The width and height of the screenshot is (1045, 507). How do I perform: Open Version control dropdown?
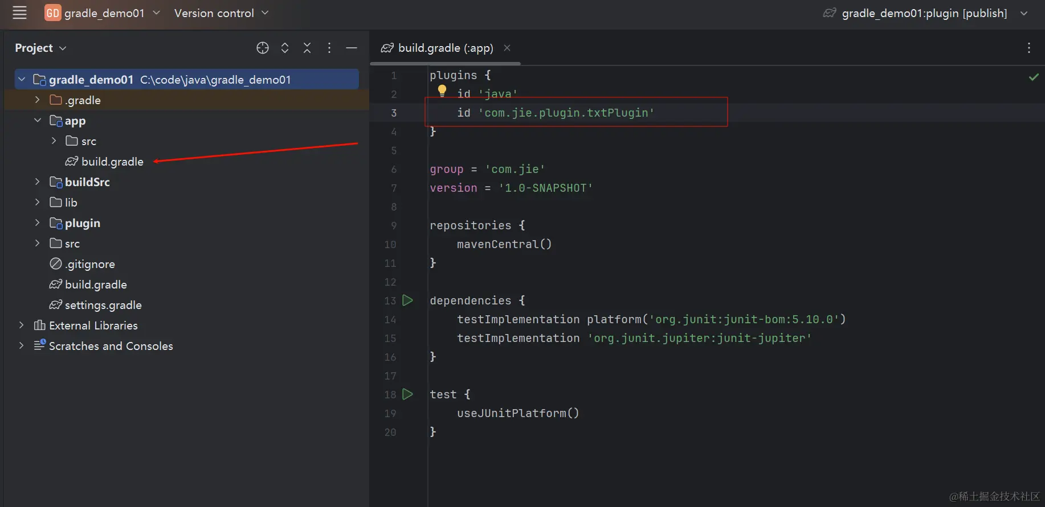(x=221, y=13)
